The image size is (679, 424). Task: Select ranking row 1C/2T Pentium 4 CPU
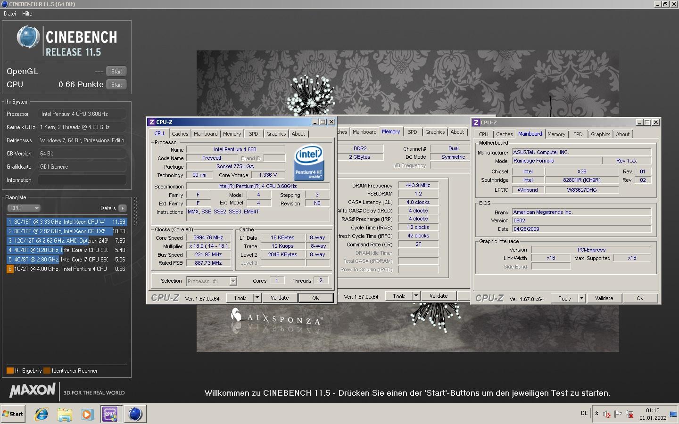click(x=67, y=269)
